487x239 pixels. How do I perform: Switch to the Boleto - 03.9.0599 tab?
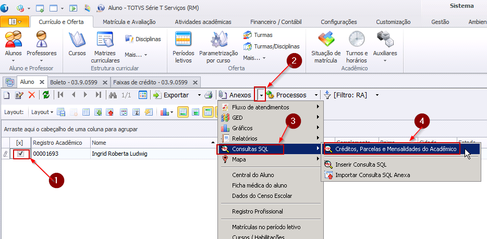[x=75, y=82]
